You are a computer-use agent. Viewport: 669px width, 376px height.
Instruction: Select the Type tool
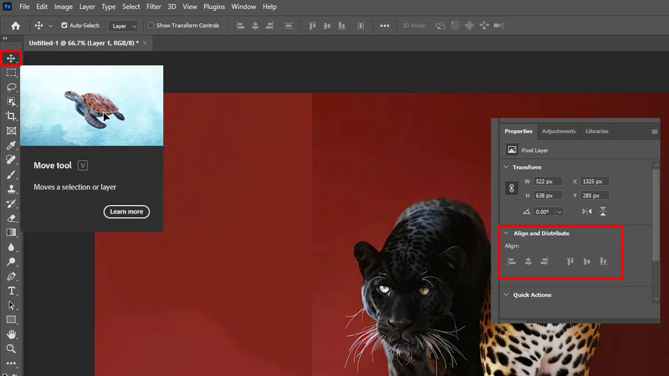coord(11,291)
